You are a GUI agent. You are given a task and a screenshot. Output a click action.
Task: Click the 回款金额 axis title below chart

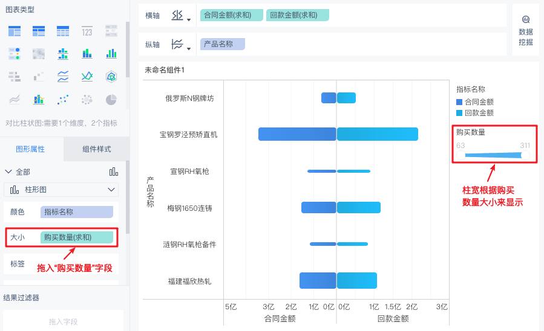click(393, 318)
